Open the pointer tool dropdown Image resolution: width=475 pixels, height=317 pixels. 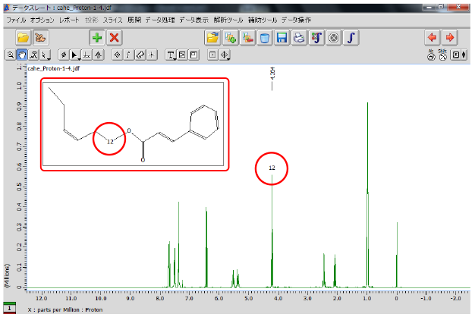coord(46,55)
